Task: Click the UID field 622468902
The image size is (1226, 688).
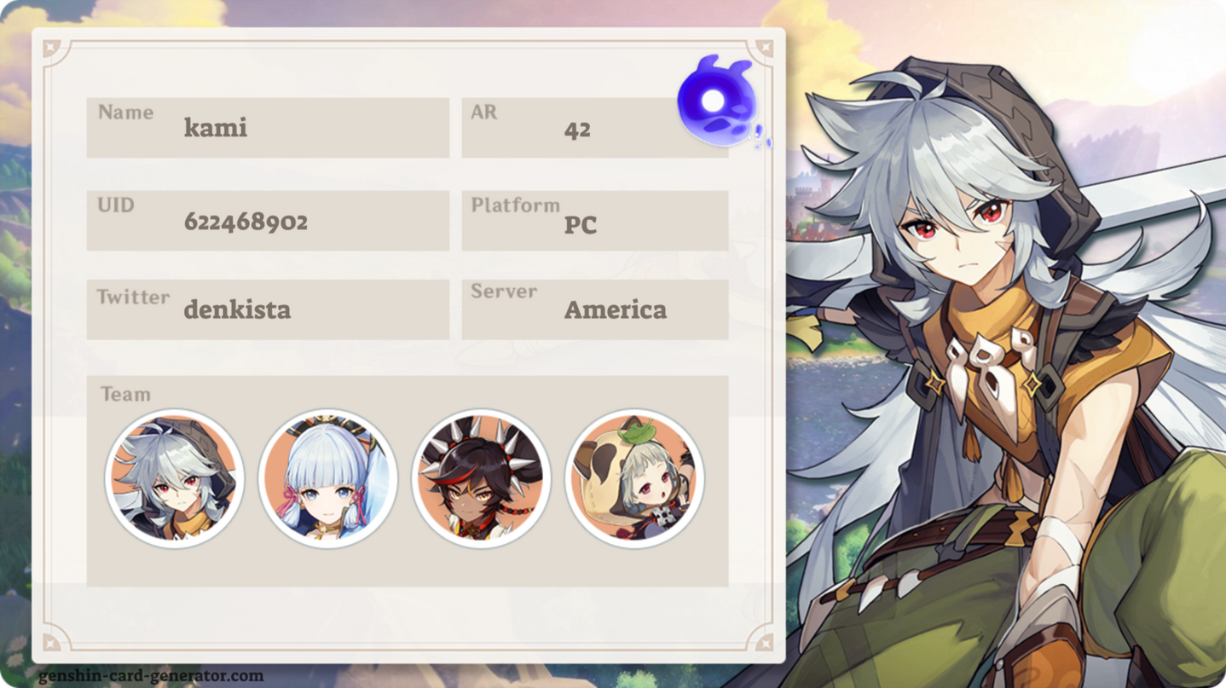Action: pyautogui.click(x=268, y=221)
